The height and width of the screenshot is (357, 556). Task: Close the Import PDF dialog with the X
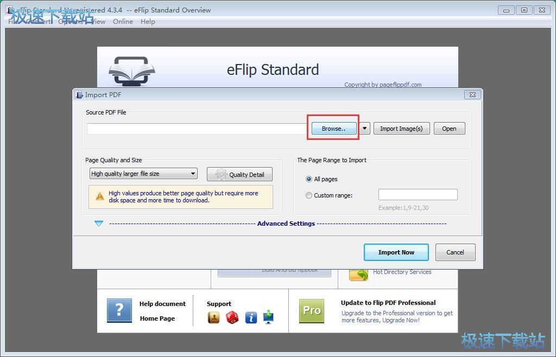473,94
